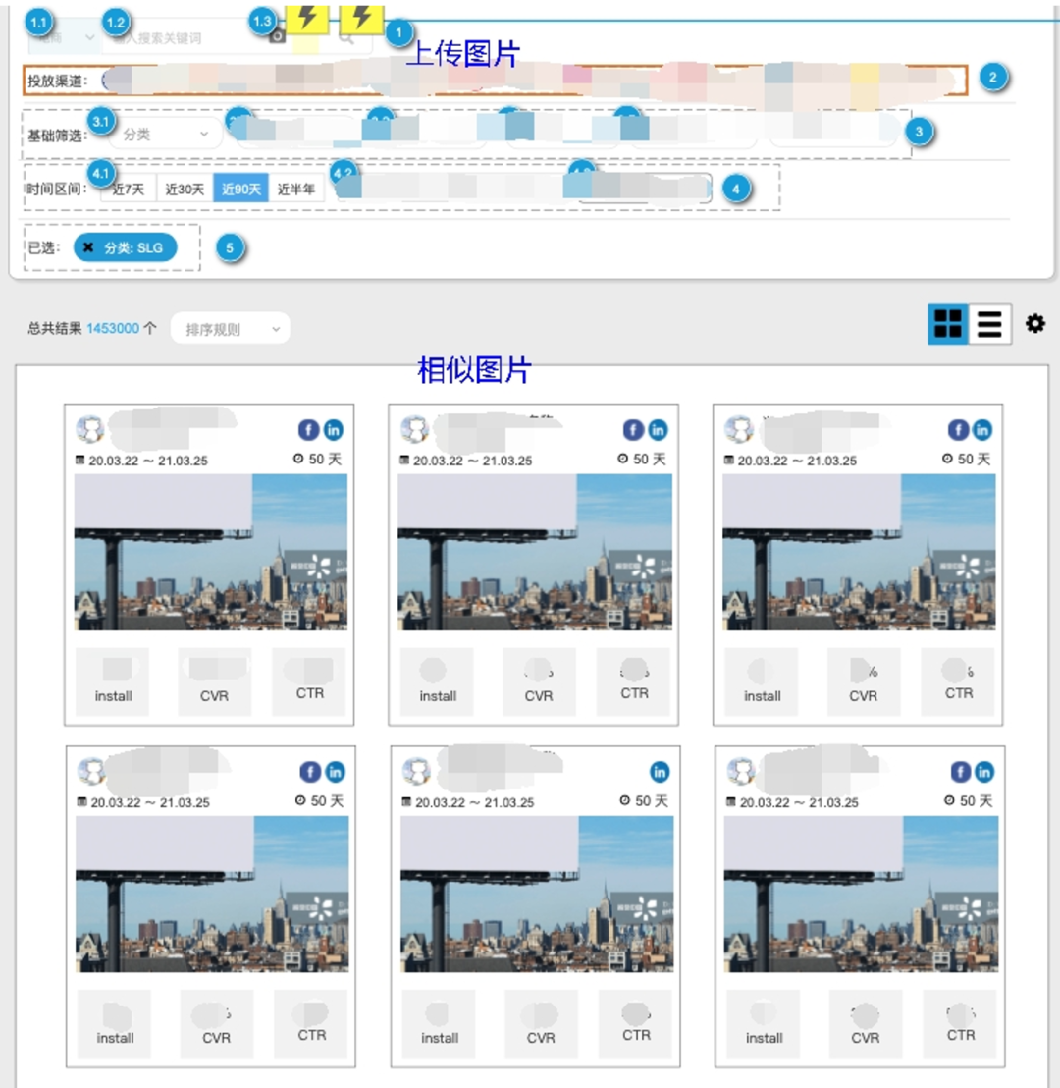
Task: Click the advertiser avatar on bottom-right card
Action: (741, 771)
